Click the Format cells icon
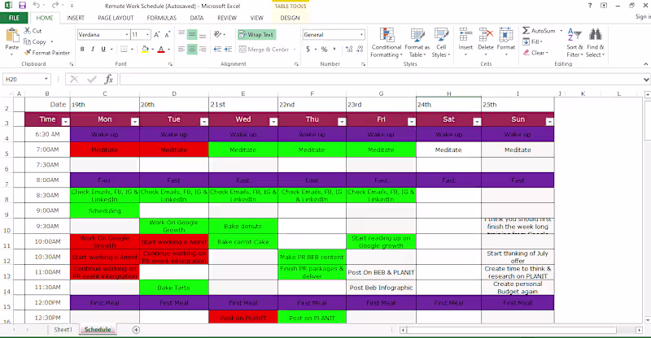The height and width of the screenshot is (338, 651). pyautogui.click(x=505, y=35)
